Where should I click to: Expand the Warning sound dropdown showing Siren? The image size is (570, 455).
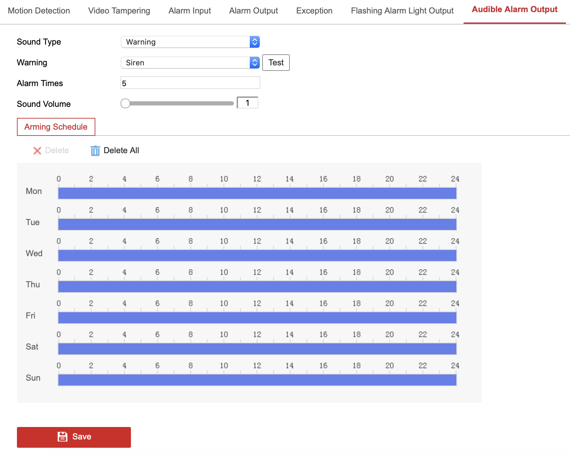tap(190, 63)
